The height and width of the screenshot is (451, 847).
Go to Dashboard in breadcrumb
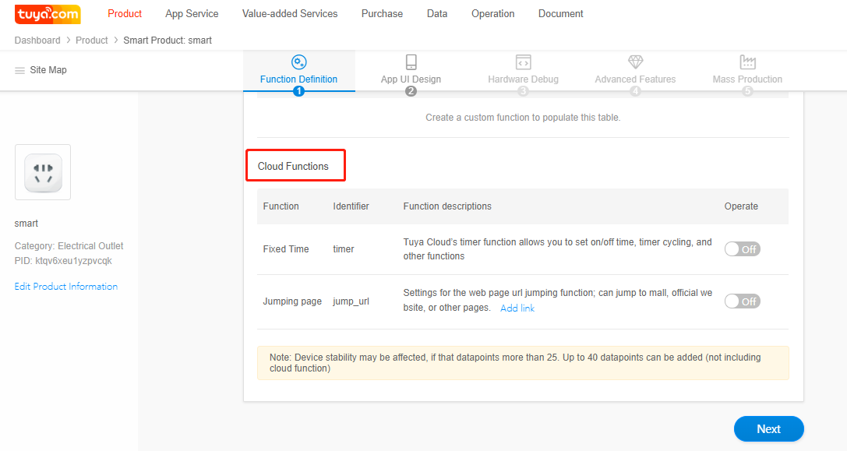(37, 41)
